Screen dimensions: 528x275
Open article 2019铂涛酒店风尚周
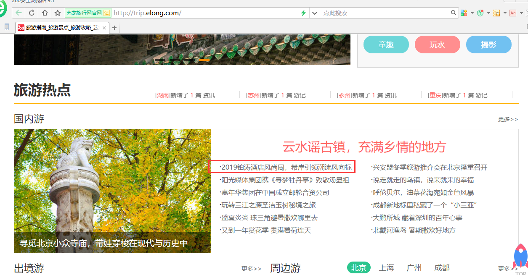click(286, 167)
